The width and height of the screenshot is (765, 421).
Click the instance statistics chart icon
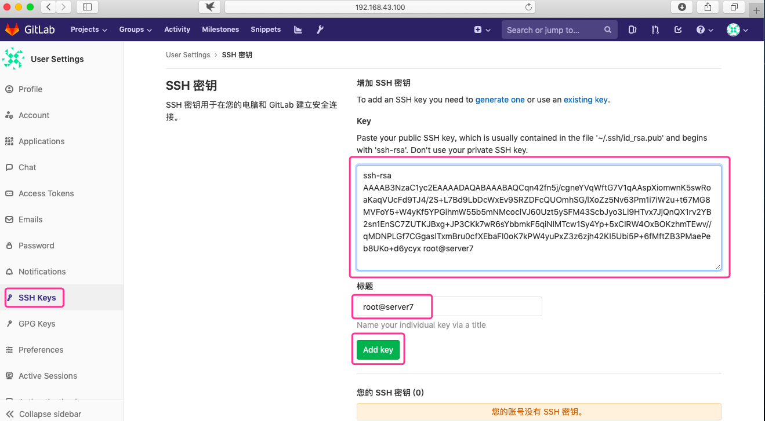298,30
